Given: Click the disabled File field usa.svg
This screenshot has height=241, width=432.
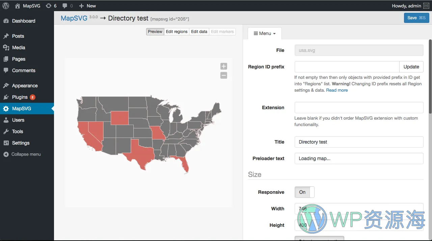Looking at the screenshot, I should tap(359, 50).
